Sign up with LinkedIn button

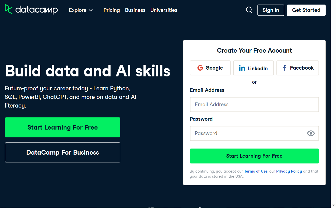pos(253,68)
